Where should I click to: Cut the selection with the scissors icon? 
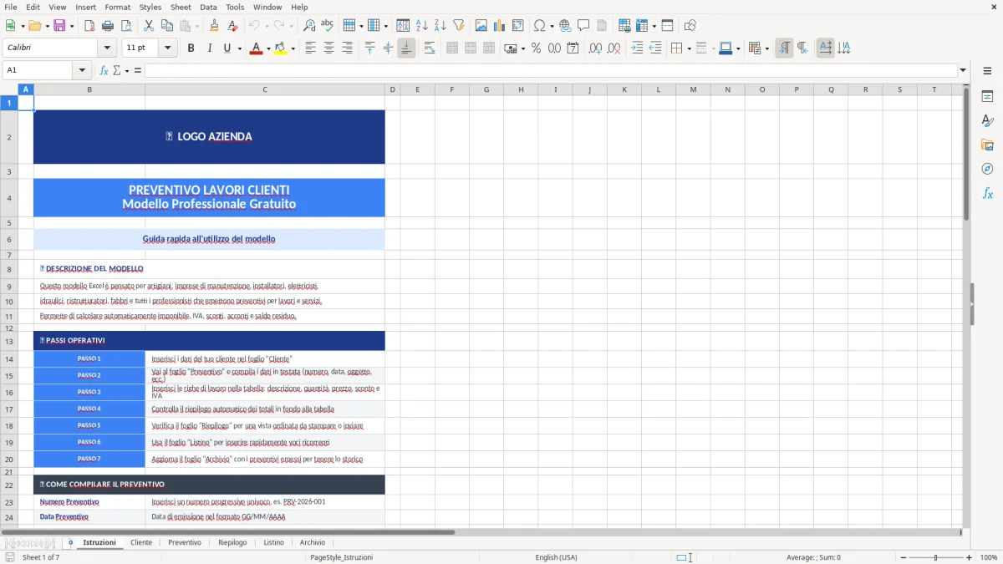point(148,26)
